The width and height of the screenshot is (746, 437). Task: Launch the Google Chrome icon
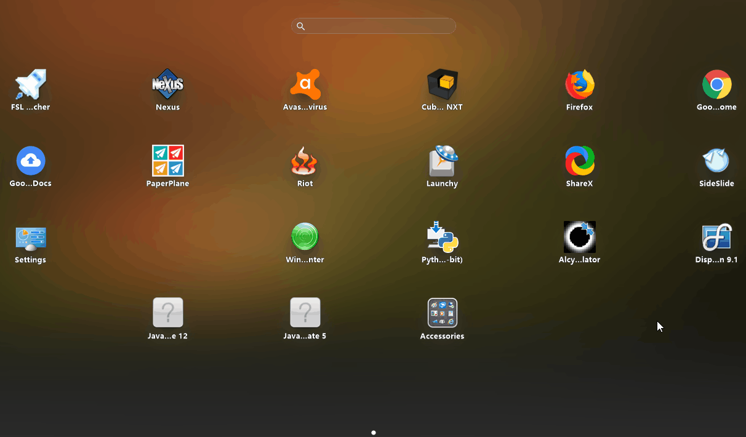coord(717,84)
